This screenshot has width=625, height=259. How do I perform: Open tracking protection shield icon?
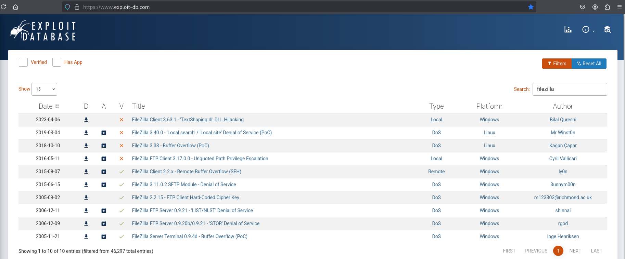pos(67,7)
